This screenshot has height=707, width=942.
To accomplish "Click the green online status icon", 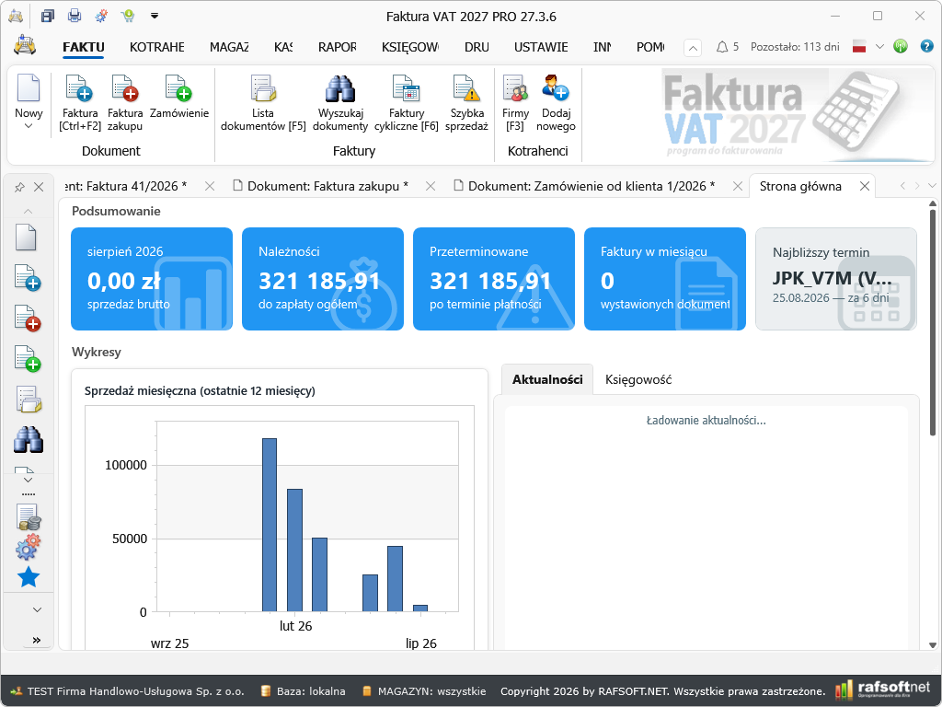I will point(901,46).
